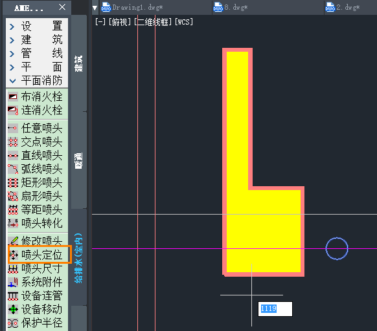Select the 设备移动 green arrows icon
Viewport: 377px width, 331px height.
click(x=13, y=310)
